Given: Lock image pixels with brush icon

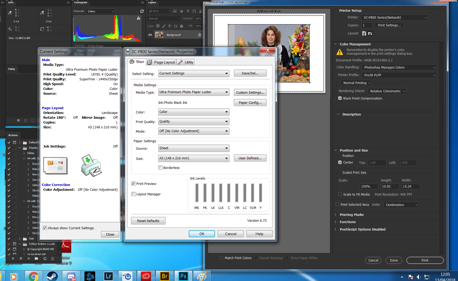Looking at the screenshot, I should (x=164, y=26).
